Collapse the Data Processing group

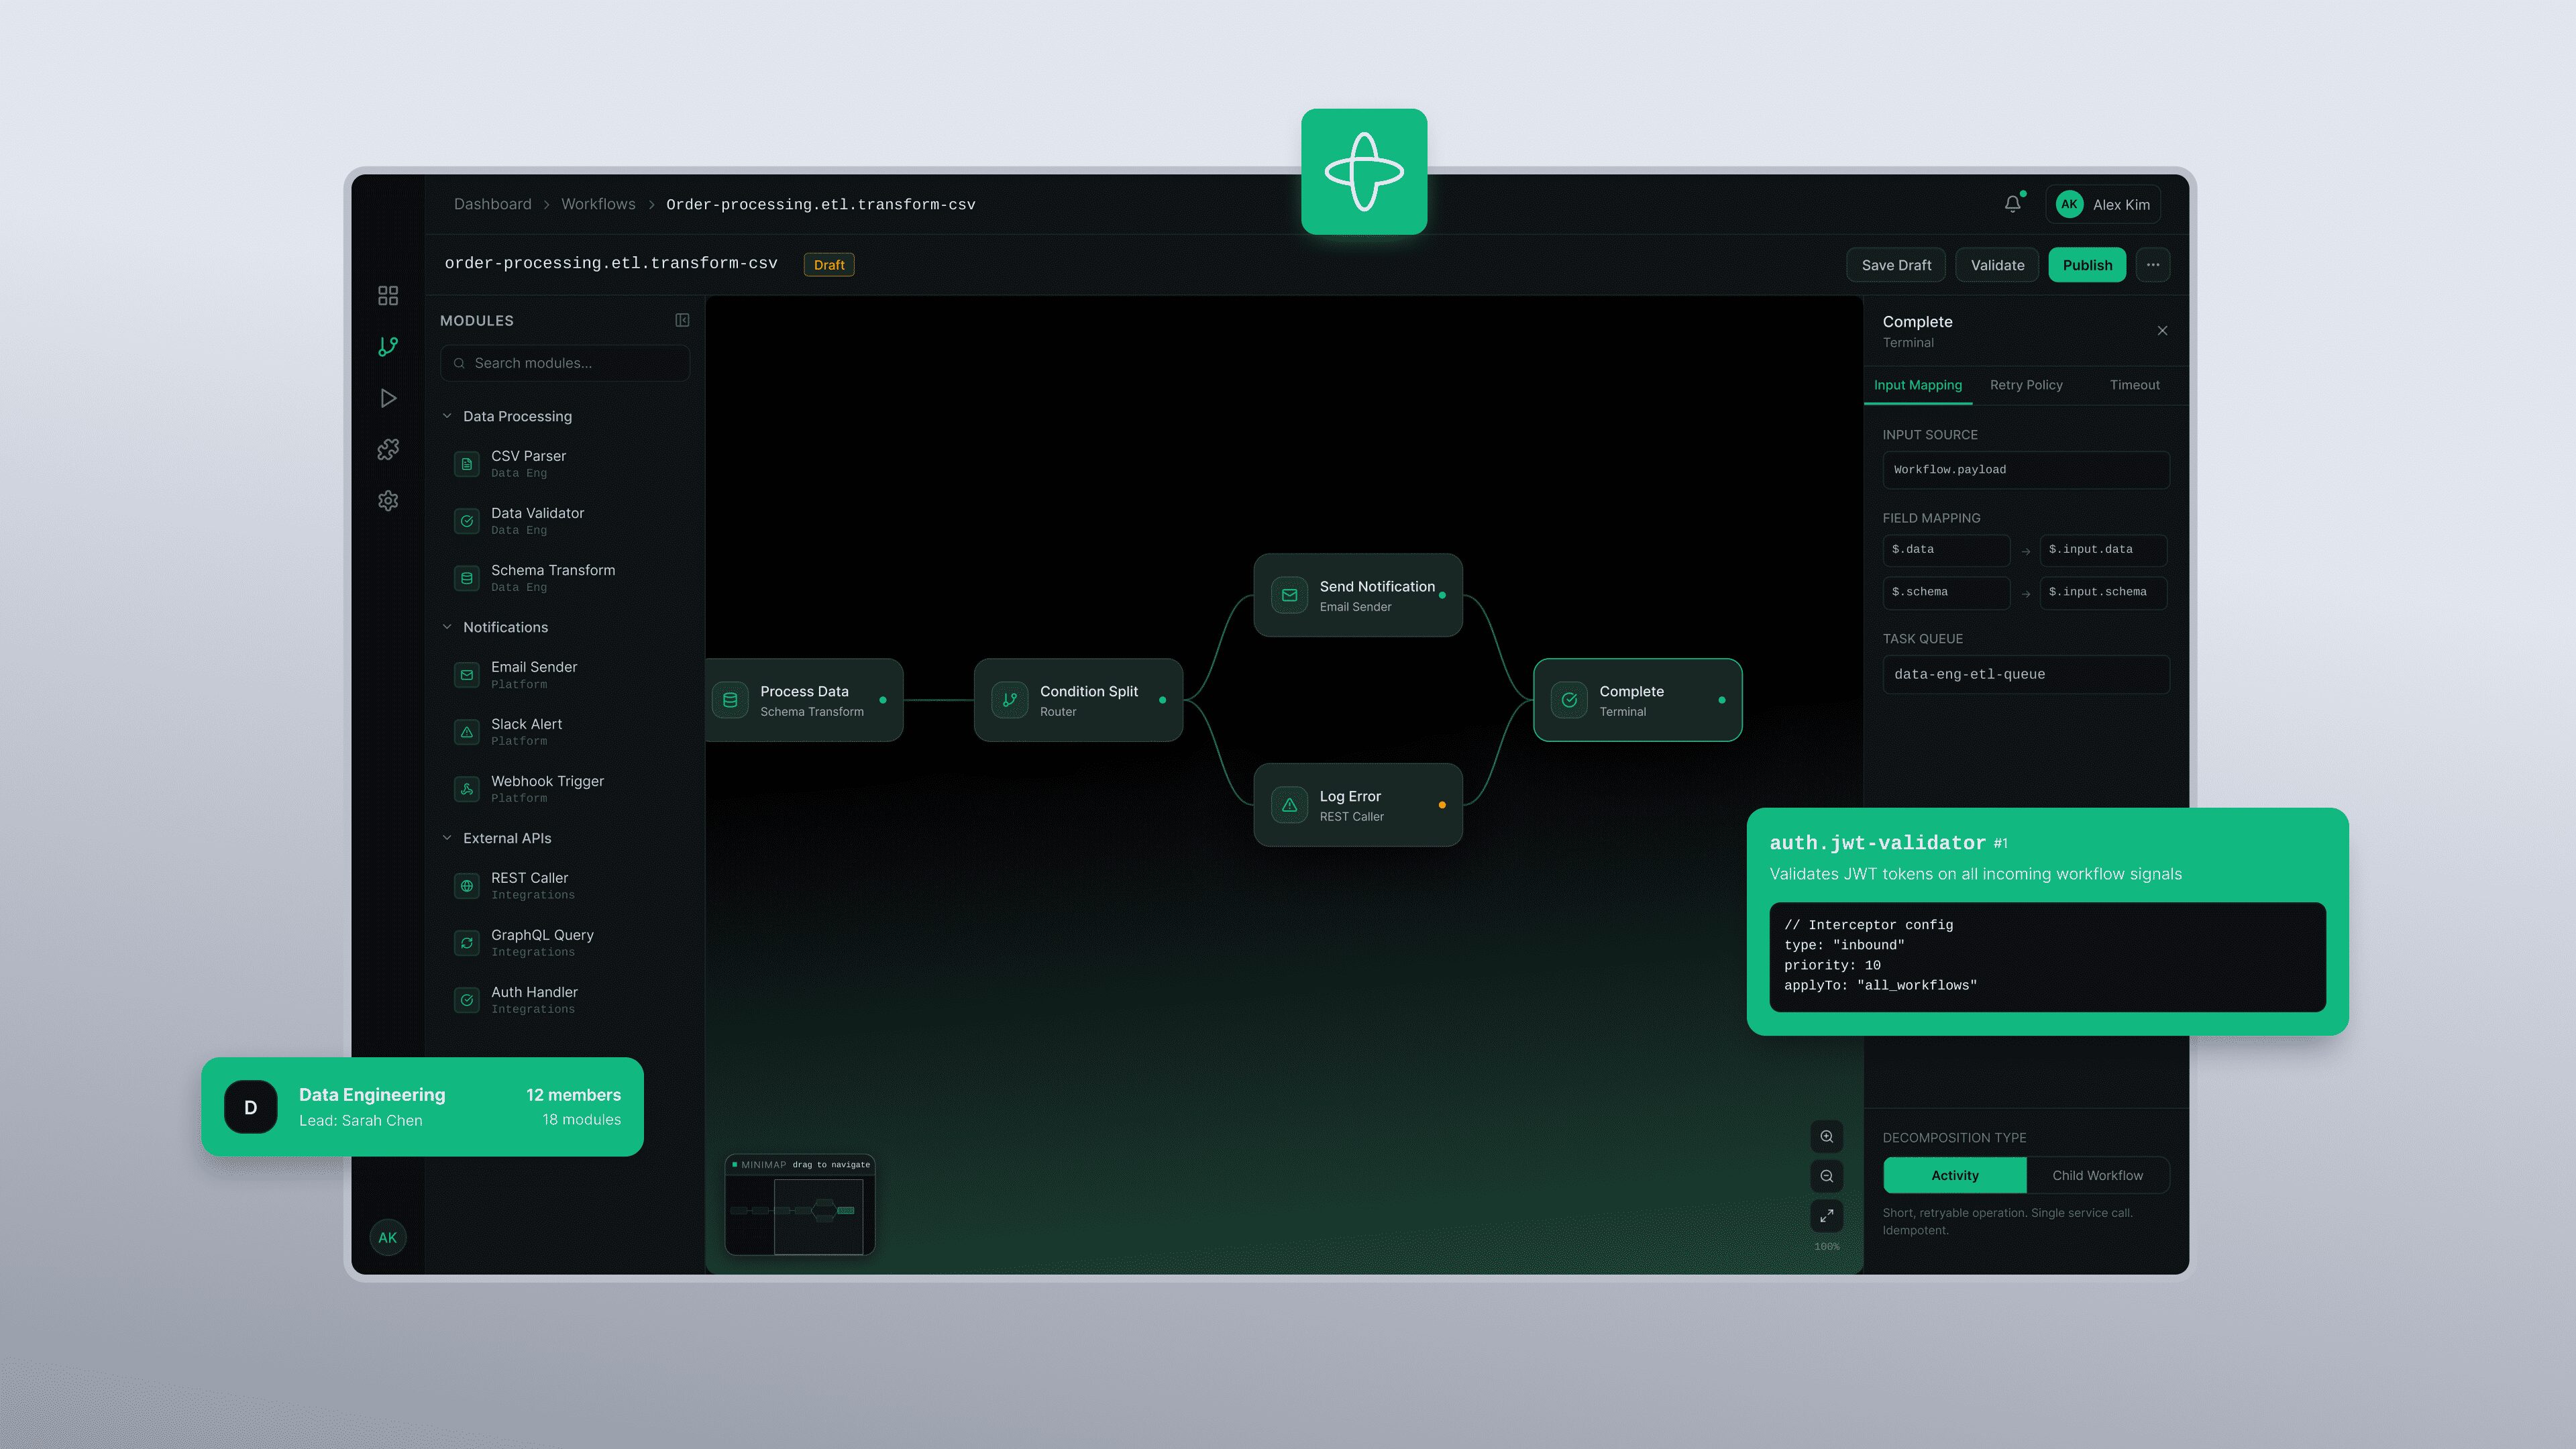tap(447, 416)
